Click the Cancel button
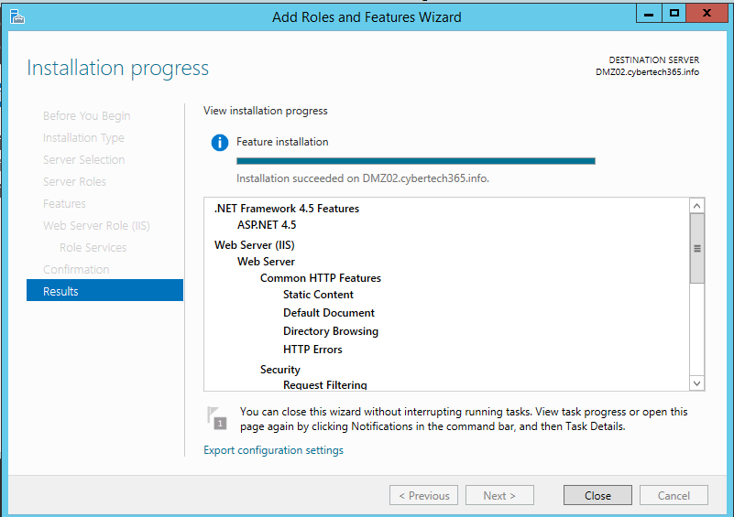The width and height of the screenshot is (734, 517). (674, 495)
